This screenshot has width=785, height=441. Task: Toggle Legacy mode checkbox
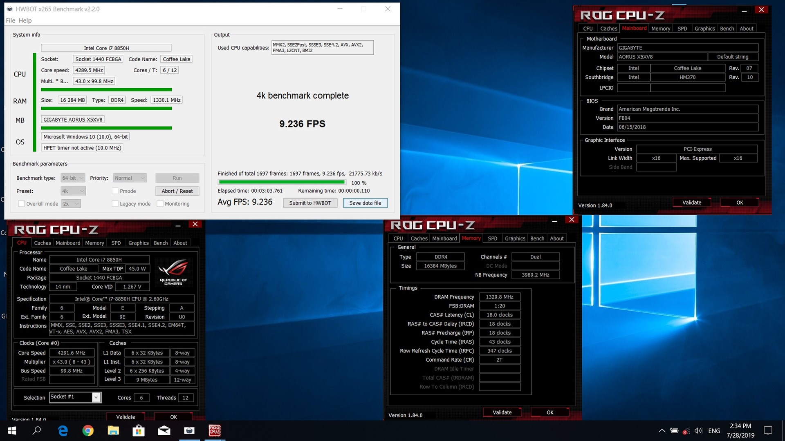pyautogui.click(x=115, y=204)
